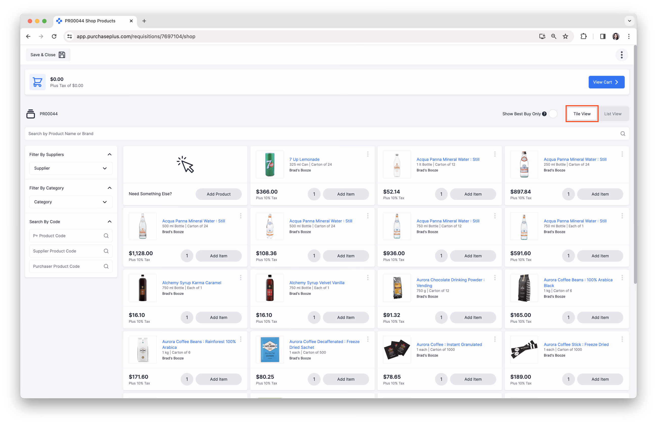
Task: Open the Category dropdown
Action: click(71, 202)
